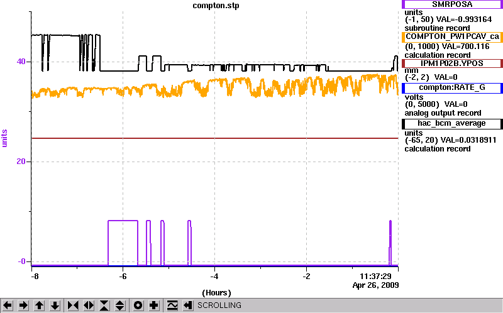Screen dimensions: 503x313
Task: Click the 'SCROLLING' status label
Action: pyautogui.click(x=219, y=305)
